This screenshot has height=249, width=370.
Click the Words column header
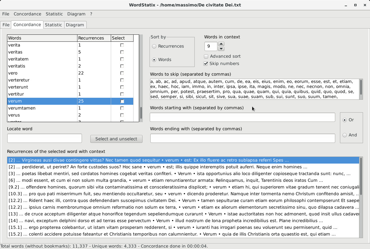click(x=42, y=38)
